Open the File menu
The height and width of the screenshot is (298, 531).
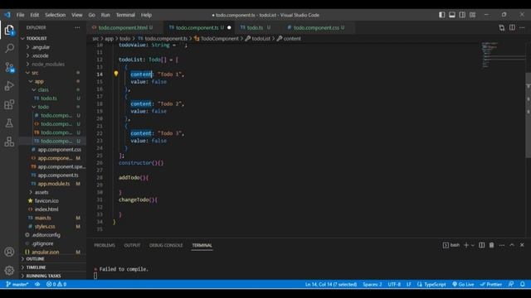pyautogui.click(x=20, y=15)
